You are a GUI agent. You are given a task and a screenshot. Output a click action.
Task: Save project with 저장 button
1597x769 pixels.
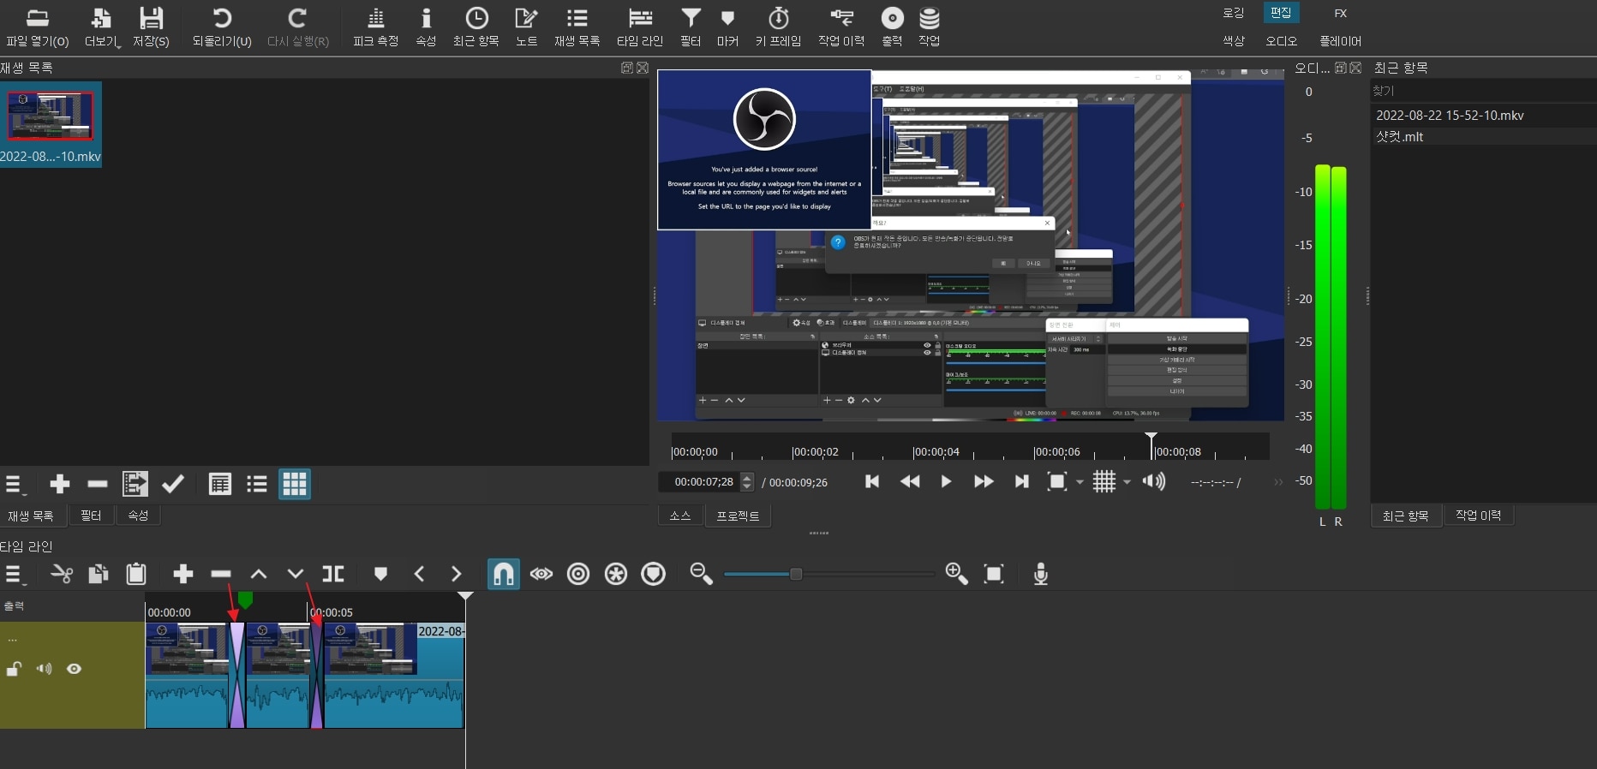tap(151, 27)
